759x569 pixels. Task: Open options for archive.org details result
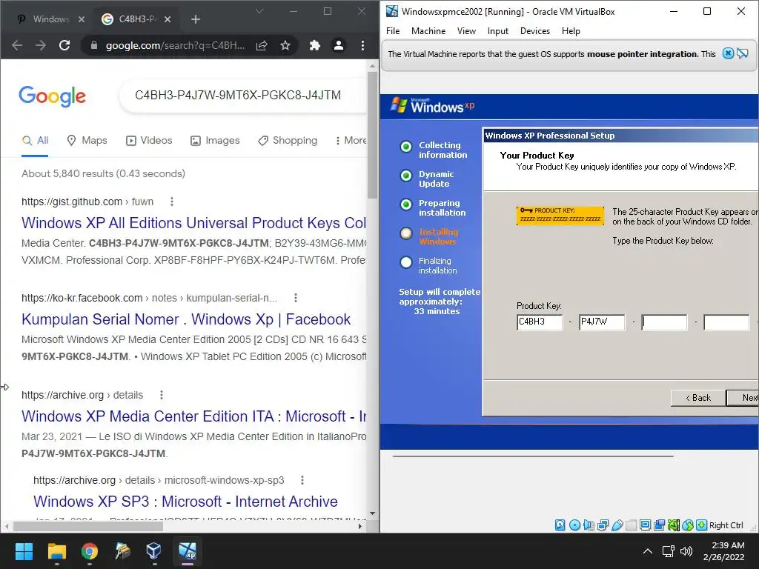click(x=162, y=395)
